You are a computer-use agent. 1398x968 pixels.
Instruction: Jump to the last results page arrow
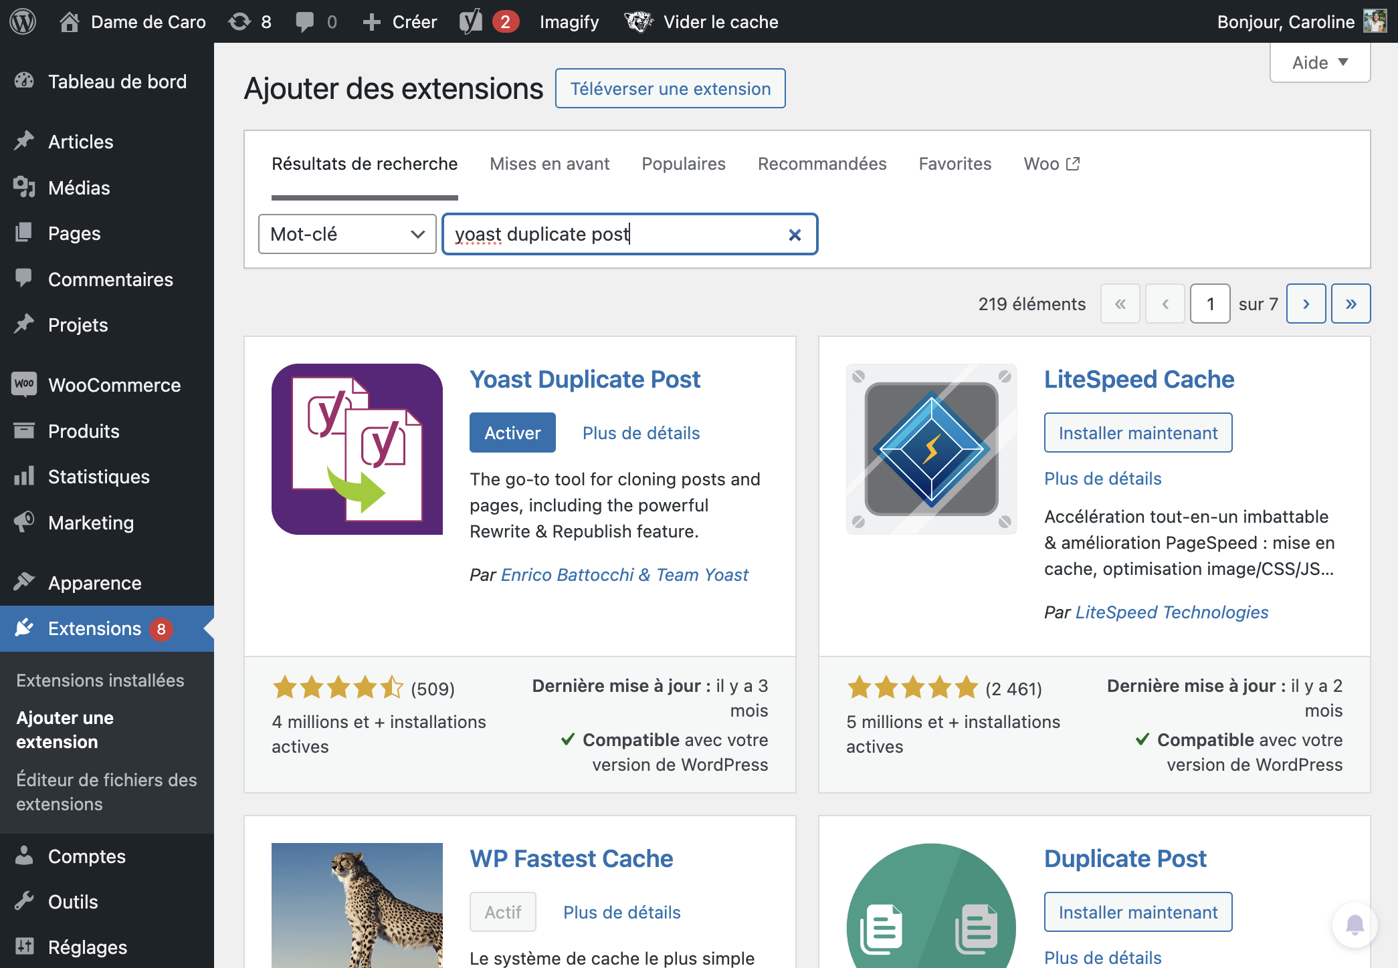pyautogui.click(x=1351, y=304)
